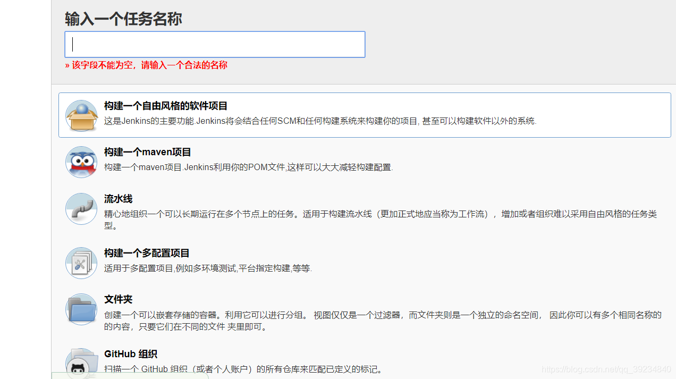Select the multi-configuration project icon
Viewport: 676px width, 379px height.
(x=81, y=263)
